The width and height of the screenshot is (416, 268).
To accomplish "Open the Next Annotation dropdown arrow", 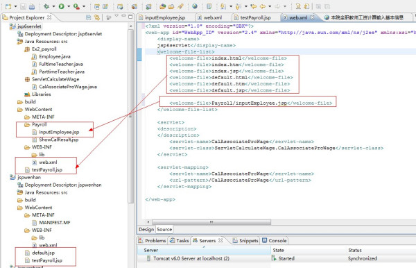I will [231, 6].
